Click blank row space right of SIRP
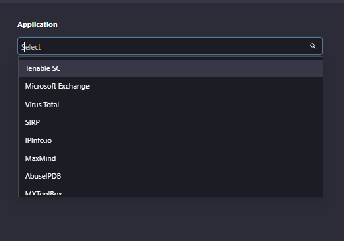Image resolution: width=344 pixels, height=241 pixels. [181, 122]
